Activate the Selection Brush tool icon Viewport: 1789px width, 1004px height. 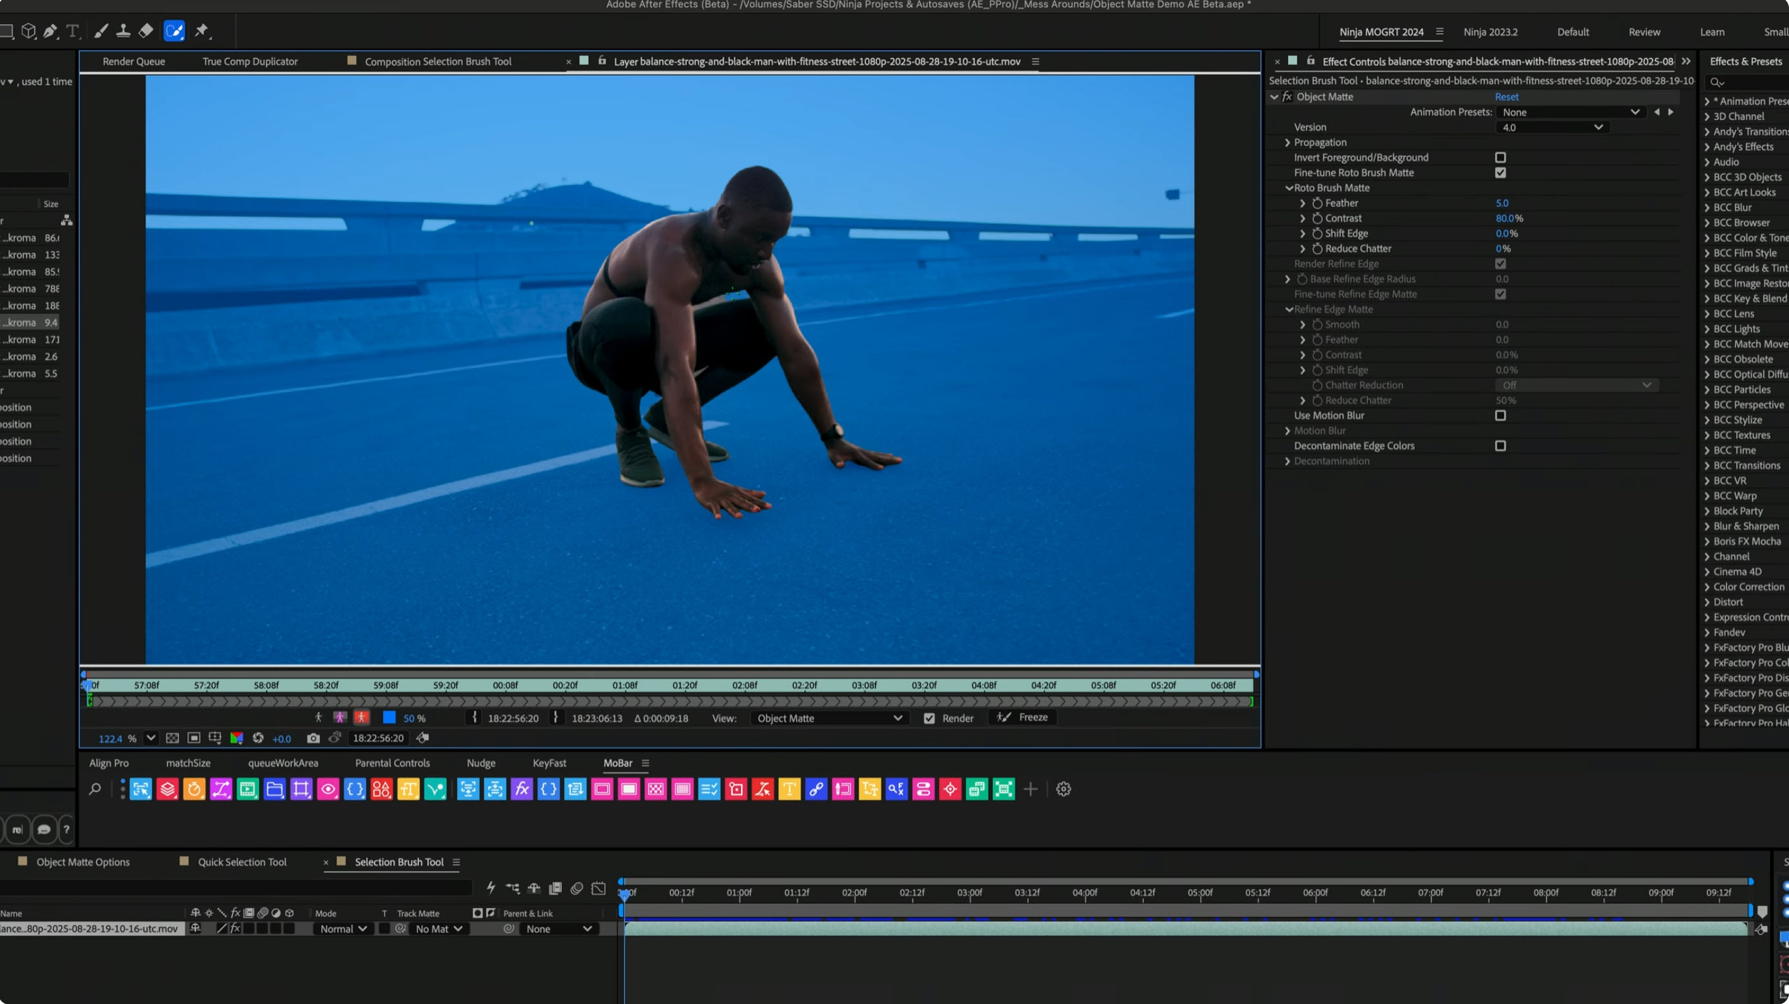pos(174,31)
